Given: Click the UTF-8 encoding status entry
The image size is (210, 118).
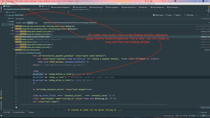Looking at the screenshot, I should click(185, 116).
